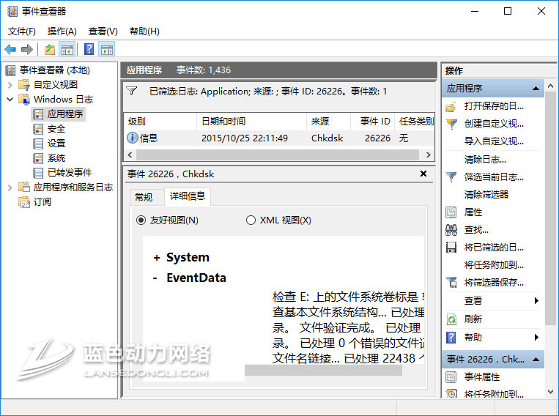The height and width of the screenshot is (416, 559).
Task: Click the binoculars icon for 查找
Action: coord(451,229)
